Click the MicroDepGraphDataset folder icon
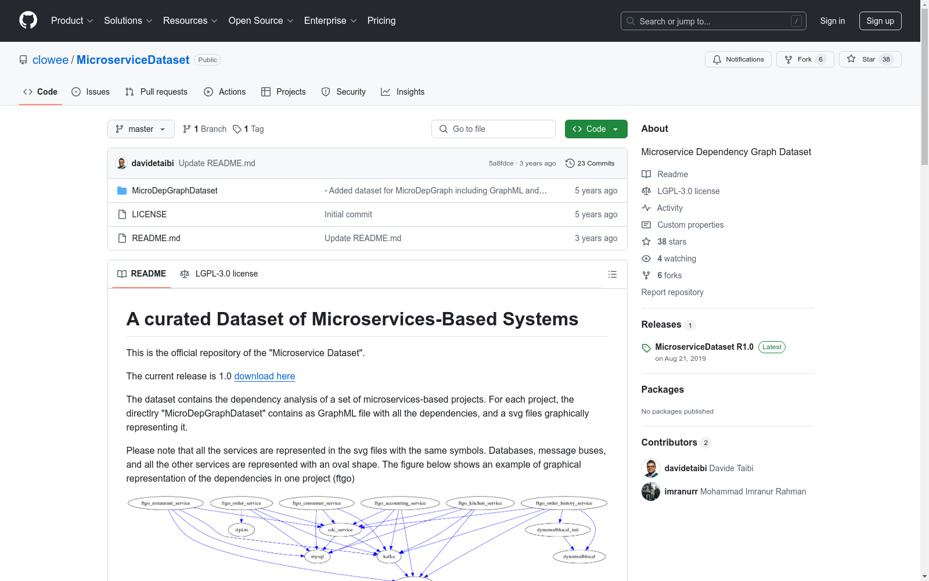Image resolution: width=929 pixels, height=581 pixels. tap(122, 191)
